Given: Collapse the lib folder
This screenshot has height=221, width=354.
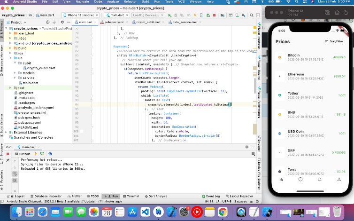Looking at the screenshot, I should (10, 58).
